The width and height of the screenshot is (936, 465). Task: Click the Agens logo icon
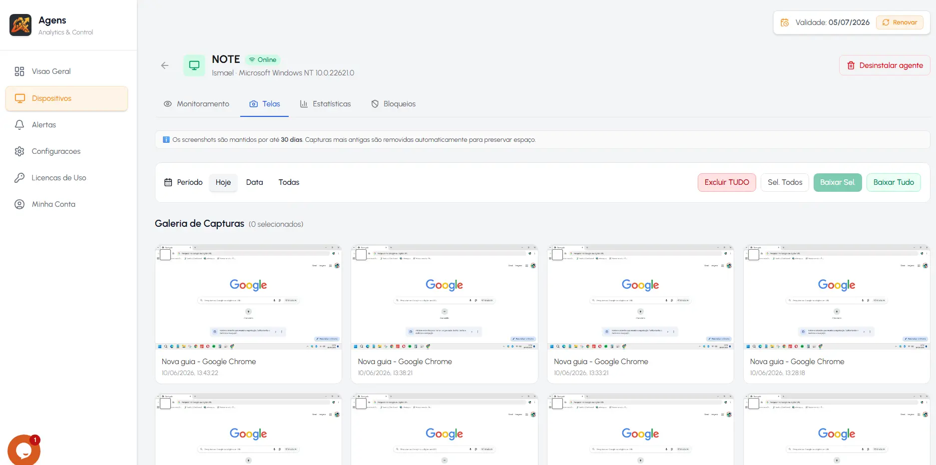point(20,25)
